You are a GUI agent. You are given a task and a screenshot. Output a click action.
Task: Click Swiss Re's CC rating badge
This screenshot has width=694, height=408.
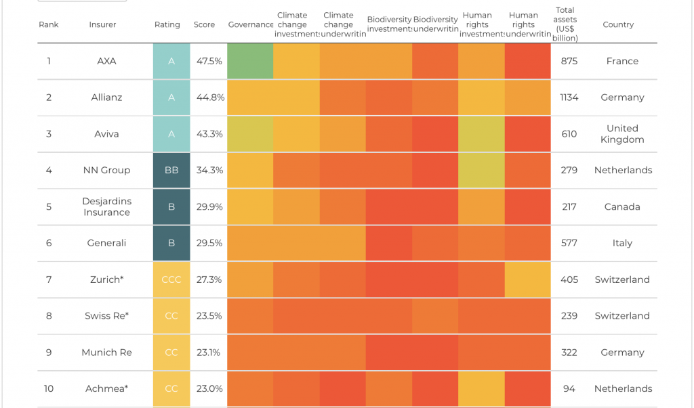tap(171, 316)
